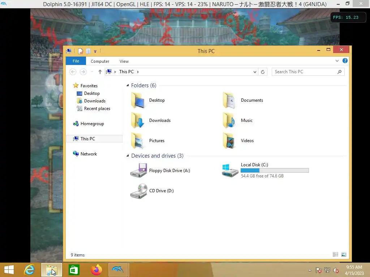Screen dimensions: 370x277
Task: Open the File tab
Action: pos(76,61)
